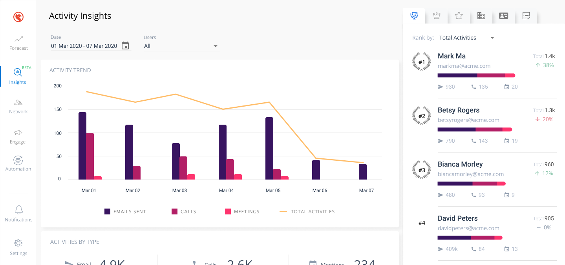Image resolution: width=565 pixels, height=265 pixels.
Task: Click markma@acme.com email link
Action: [464, 66]
